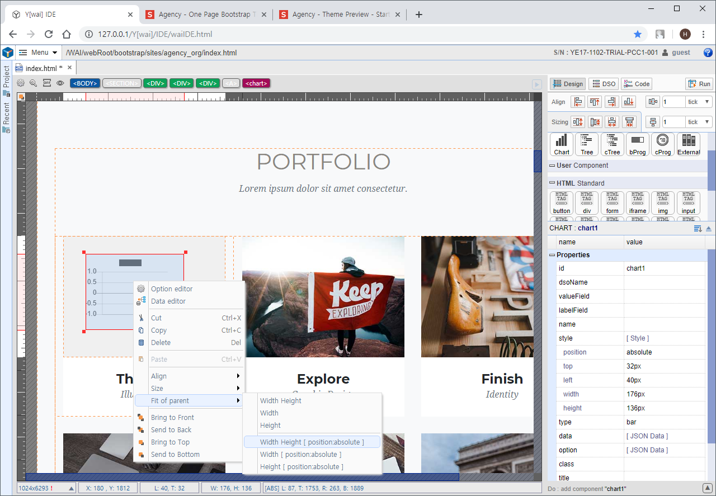Open the Menu dropdown
The height and width of the screenshot is (496, 716).
point(38,53)
